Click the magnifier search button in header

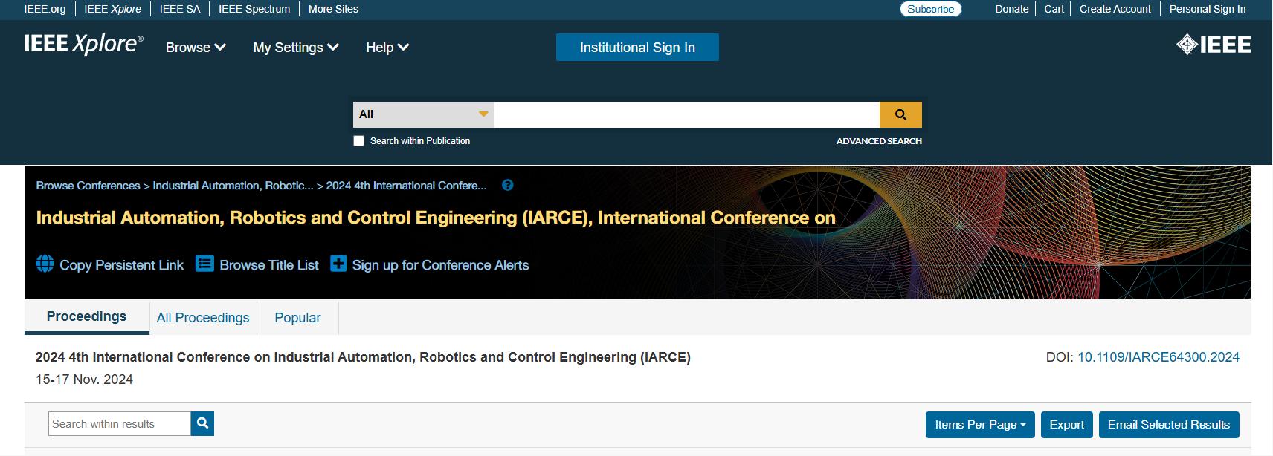pos(900,114)
